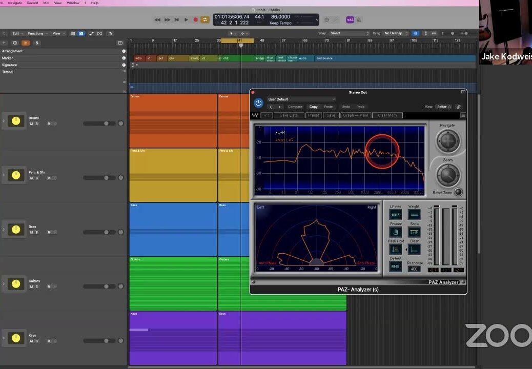Image resolution: width=532 pixels, height=369 pixels.
Task: Click the Drums track volume slider
Action: [x=99, y=124]
